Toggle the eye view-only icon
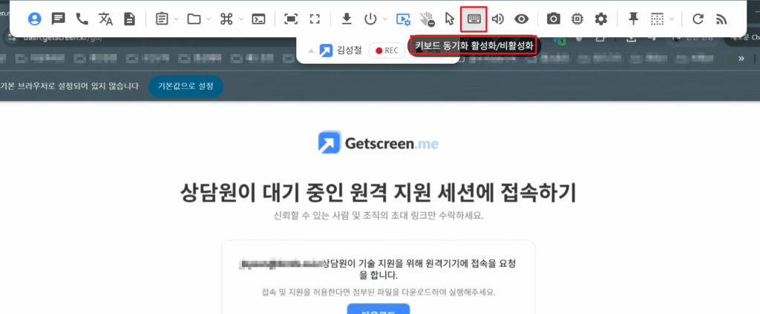The width and height of the screenshot is (760, 314). point(522,19)
